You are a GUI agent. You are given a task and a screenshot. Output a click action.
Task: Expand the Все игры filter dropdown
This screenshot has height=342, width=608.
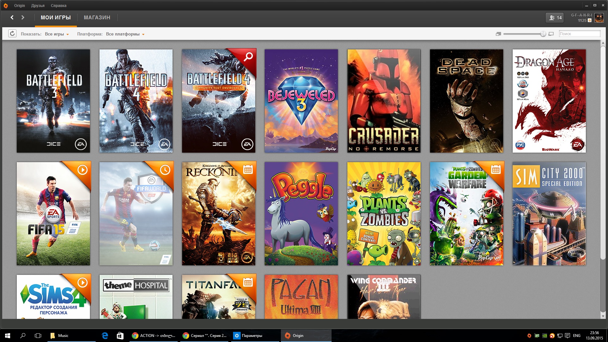[57, 34]
